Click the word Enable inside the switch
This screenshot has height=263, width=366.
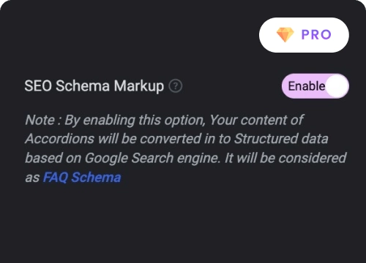(x=307, y=86)
